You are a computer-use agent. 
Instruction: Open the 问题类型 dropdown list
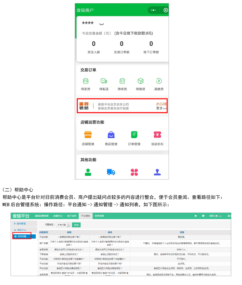69,225
